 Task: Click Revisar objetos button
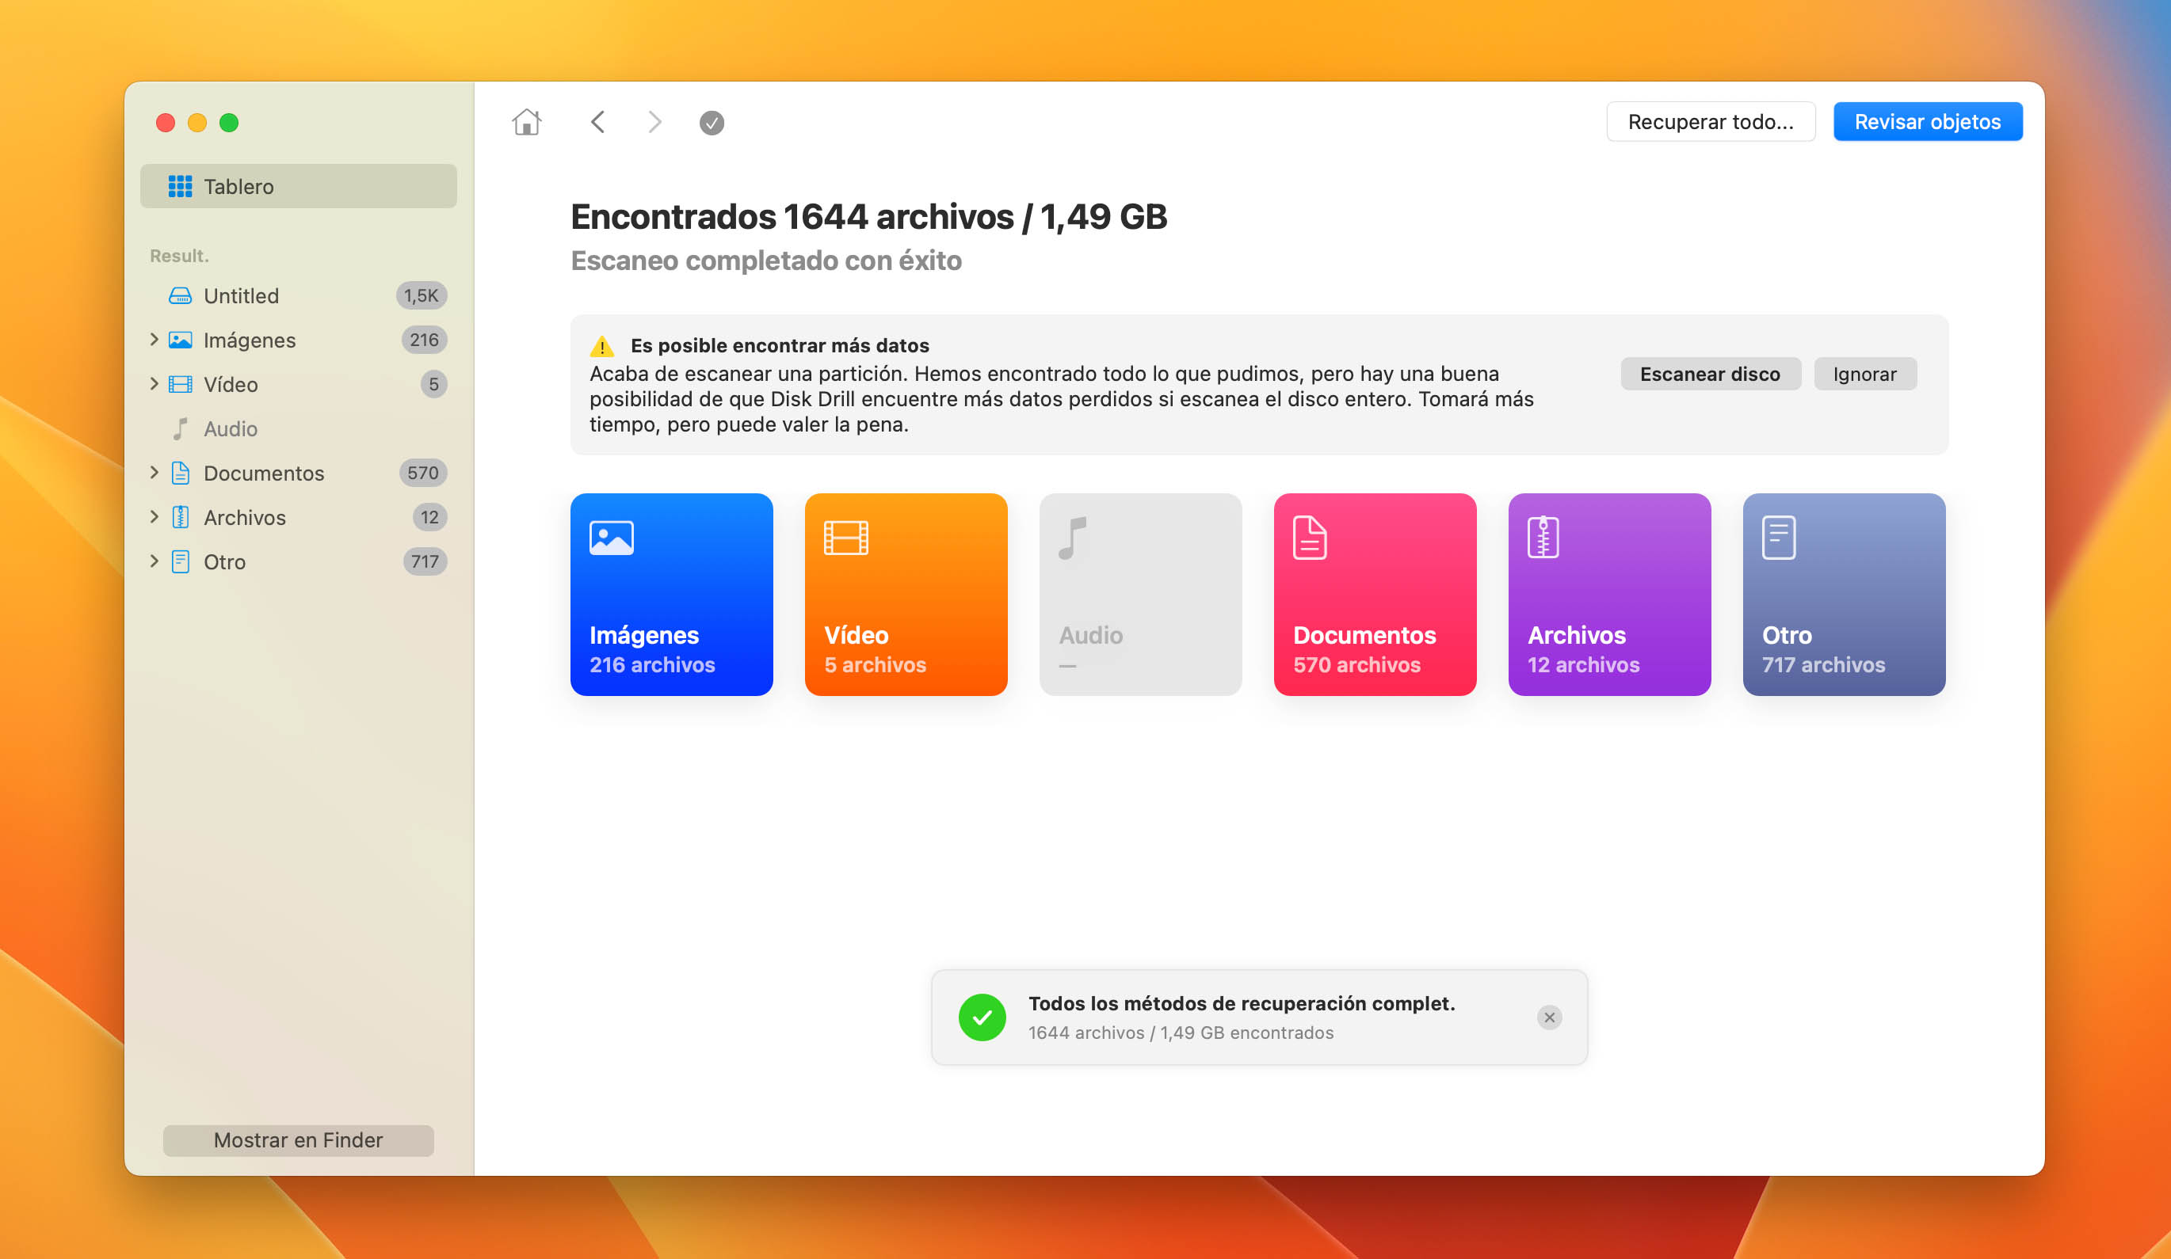1927,121
